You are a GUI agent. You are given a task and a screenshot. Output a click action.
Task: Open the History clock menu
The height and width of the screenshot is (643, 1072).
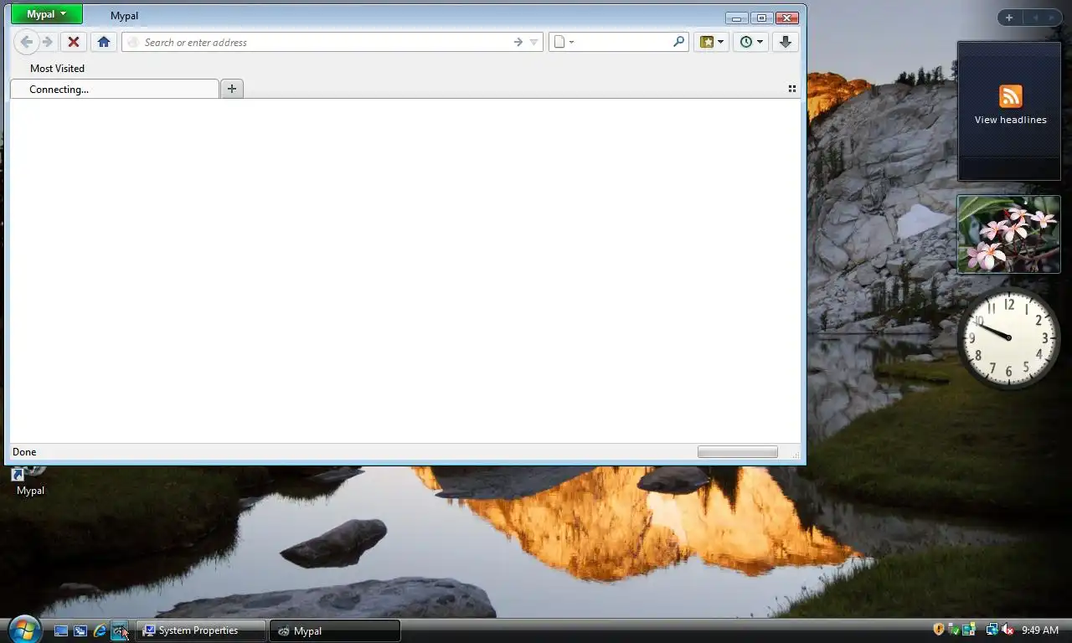coord(750,42)
